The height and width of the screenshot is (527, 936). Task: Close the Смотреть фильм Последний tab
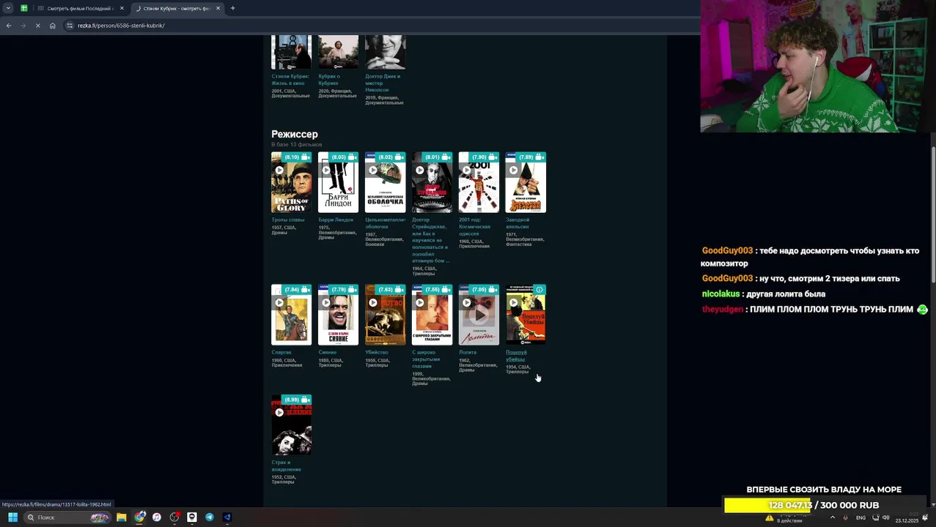[x=122, y=8]
